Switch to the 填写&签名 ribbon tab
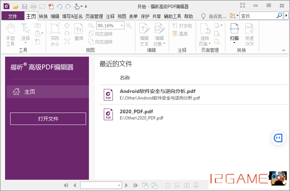The width and height of the screenshot is (290, 191). coord(73,16)
